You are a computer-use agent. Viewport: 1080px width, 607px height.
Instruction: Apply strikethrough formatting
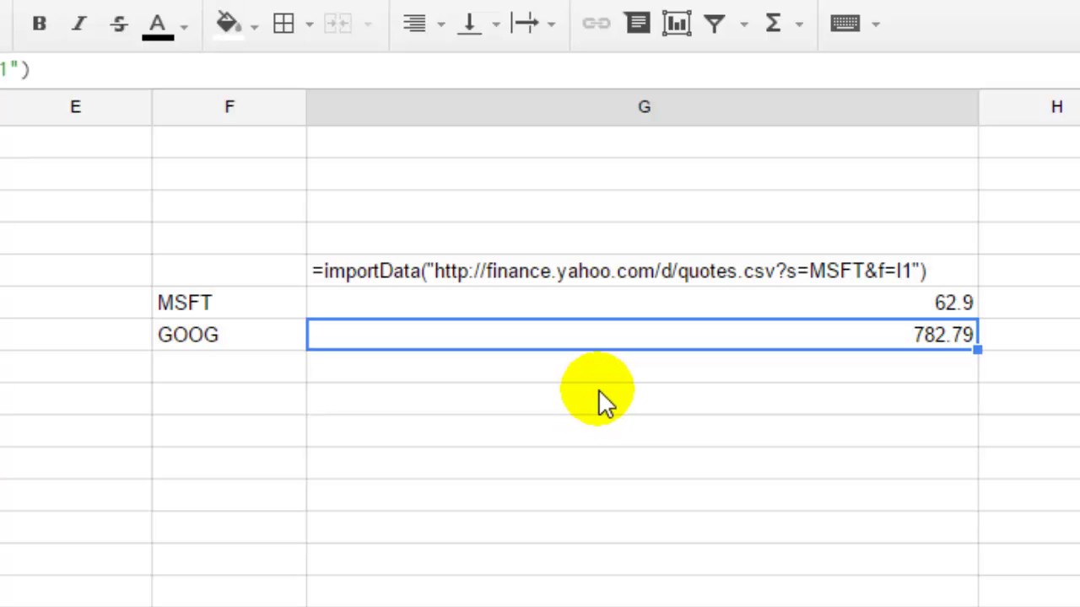(119, 24)
